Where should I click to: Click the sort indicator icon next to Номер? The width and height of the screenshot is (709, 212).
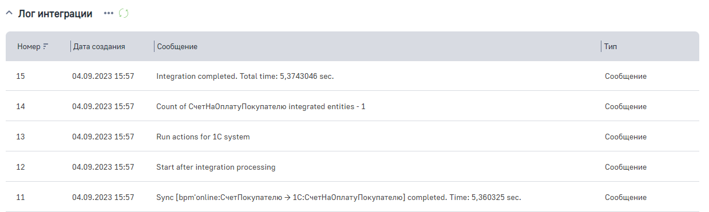tap(45, 47)
